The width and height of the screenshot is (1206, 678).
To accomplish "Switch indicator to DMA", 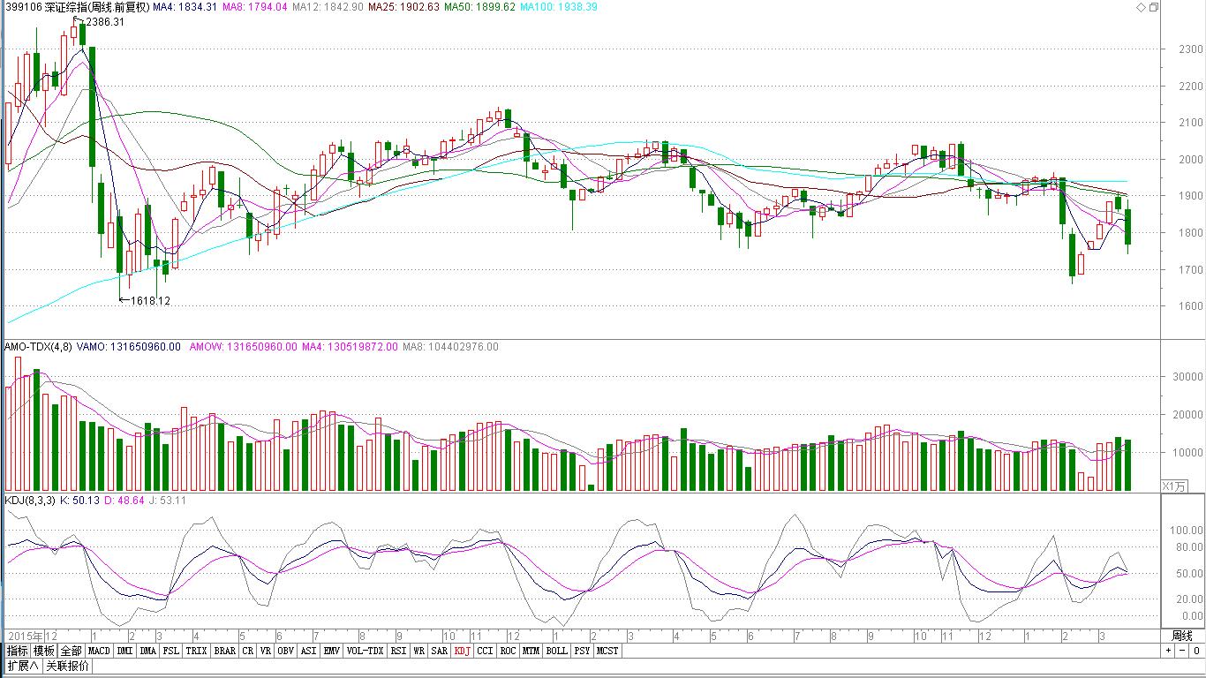I will coord(147,652).
